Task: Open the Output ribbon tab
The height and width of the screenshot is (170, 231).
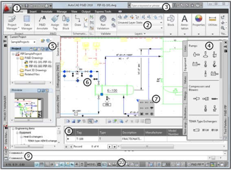Action: 86,11
